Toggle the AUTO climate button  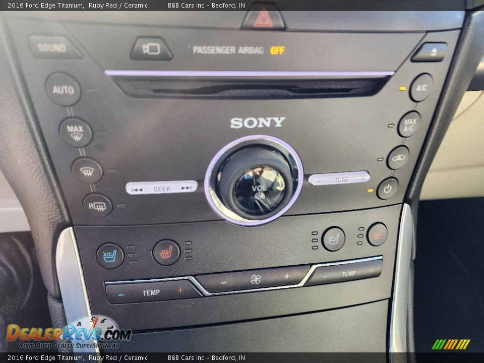tap(63, 90)
